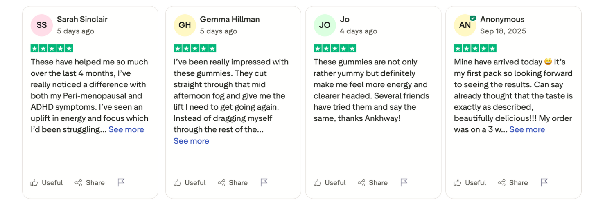Mark Sarah Sinclair's review as Useful
This screenshot has width=614, height=204.
pyautogui.click(x=47, y=183)
